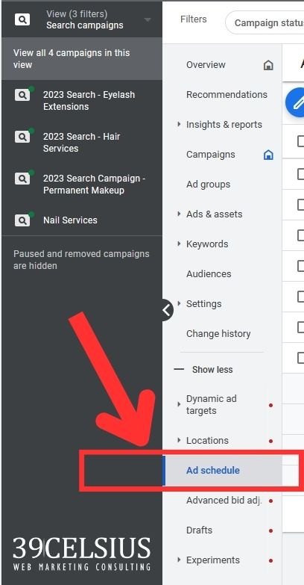Open 2023 Search - Eyelash Extensions campaign
Image resolution: width=304 pixels, height=585 pixels.
click(x=89, y=101)
